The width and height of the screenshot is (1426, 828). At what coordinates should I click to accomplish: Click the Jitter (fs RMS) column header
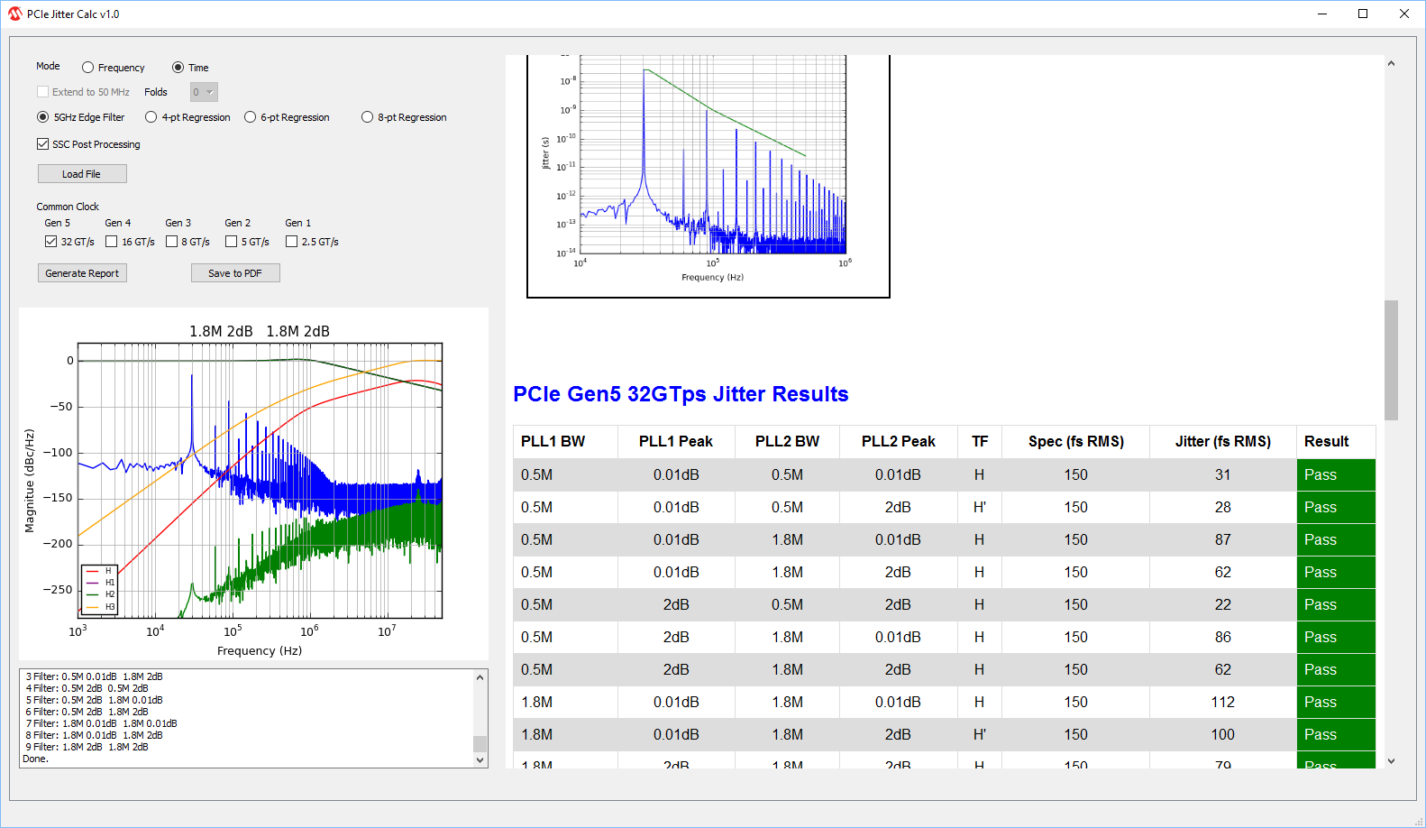[1222, 441]
